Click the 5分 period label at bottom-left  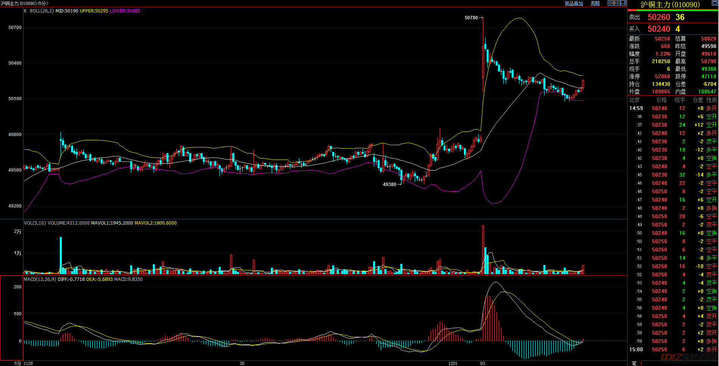coord(18,363)
